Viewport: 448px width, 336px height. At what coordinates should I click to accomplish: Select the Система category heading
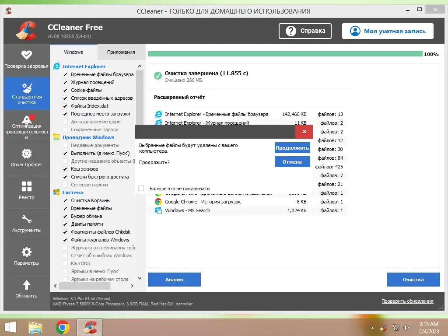click(73, 192)
